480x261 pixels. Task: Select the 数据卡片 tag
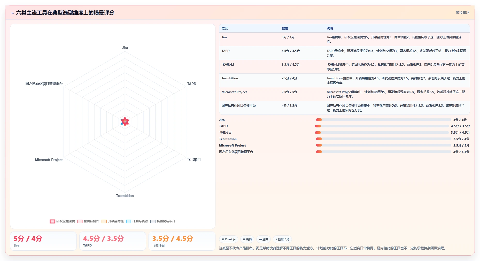pos(282,239)
